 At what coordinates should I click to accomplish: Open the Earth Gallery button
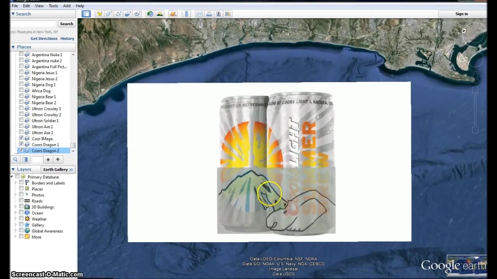coord(58,169)
